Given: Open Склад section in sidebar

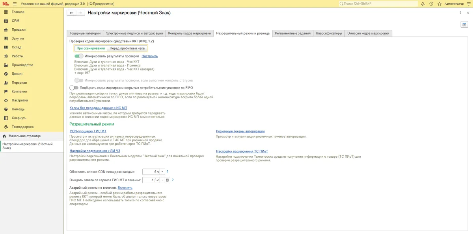Looking at the screenshot, I should (32, 47).
